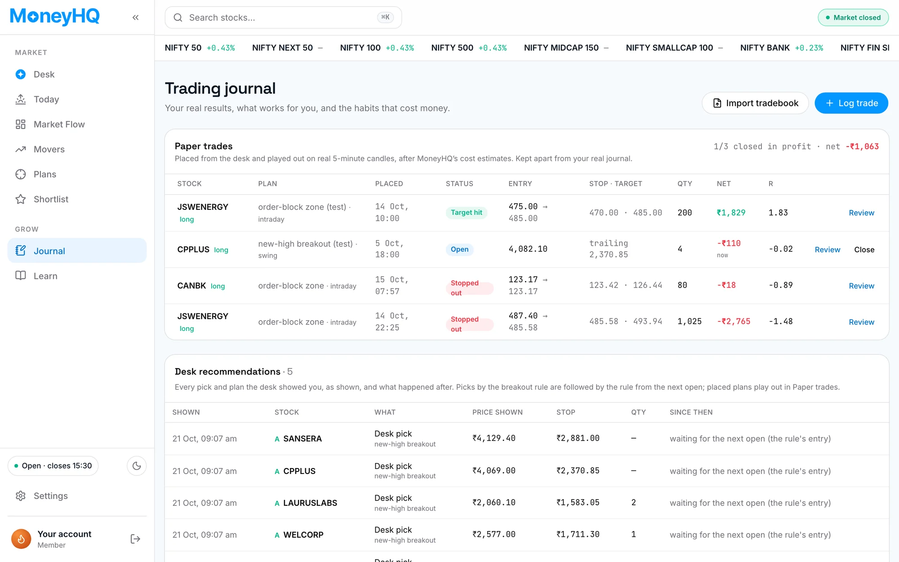The width and height of the screenshot is (899, 562).
Task: Click the STOCK column header in Paper trades
Action: click(189, 184)
